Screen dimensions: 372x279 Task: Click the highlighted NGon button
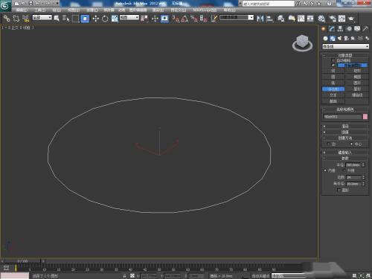333,89
